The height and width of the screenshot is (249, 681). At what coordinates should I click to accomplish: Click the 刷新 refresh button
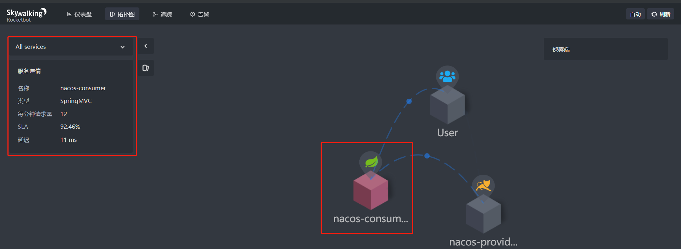pos(660,14)
